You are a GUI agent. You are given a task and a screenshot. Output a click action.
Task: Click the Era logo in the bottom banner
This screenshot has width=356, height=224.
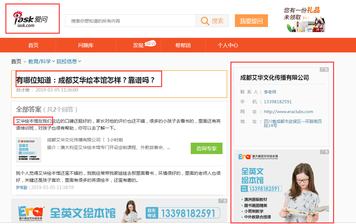31,212
